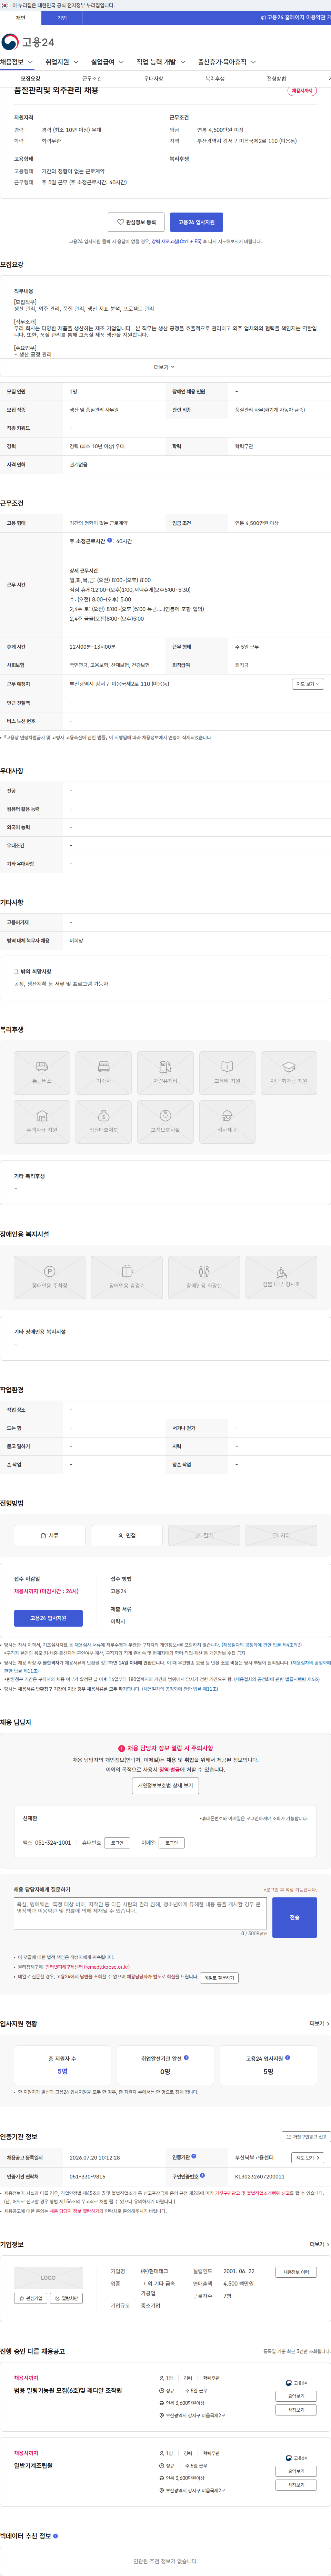Open 개인정보보호법 상세 보기

165,1785
